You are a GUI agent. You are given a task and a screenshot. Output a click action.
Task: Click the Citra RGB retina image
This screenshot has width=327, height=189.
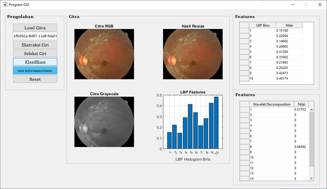click(x=104, y=54)
